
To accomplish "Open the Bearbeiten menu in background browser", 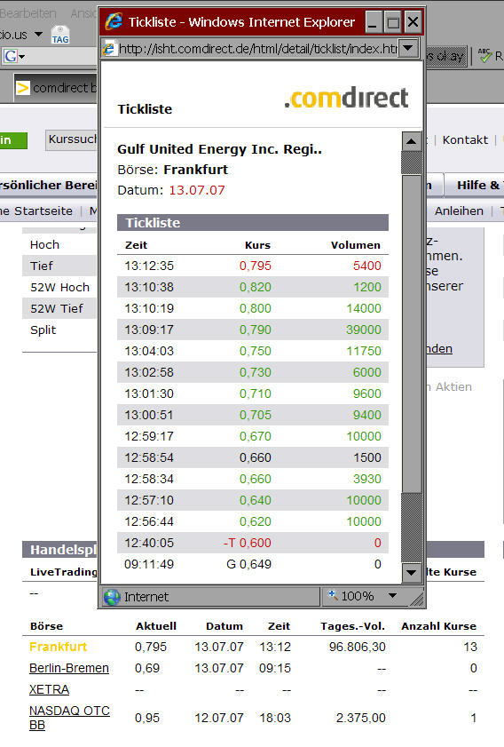I will coord(28,13).
